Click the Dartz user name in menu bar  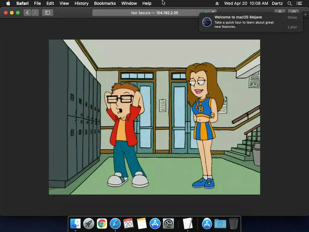tap(277, 3)
